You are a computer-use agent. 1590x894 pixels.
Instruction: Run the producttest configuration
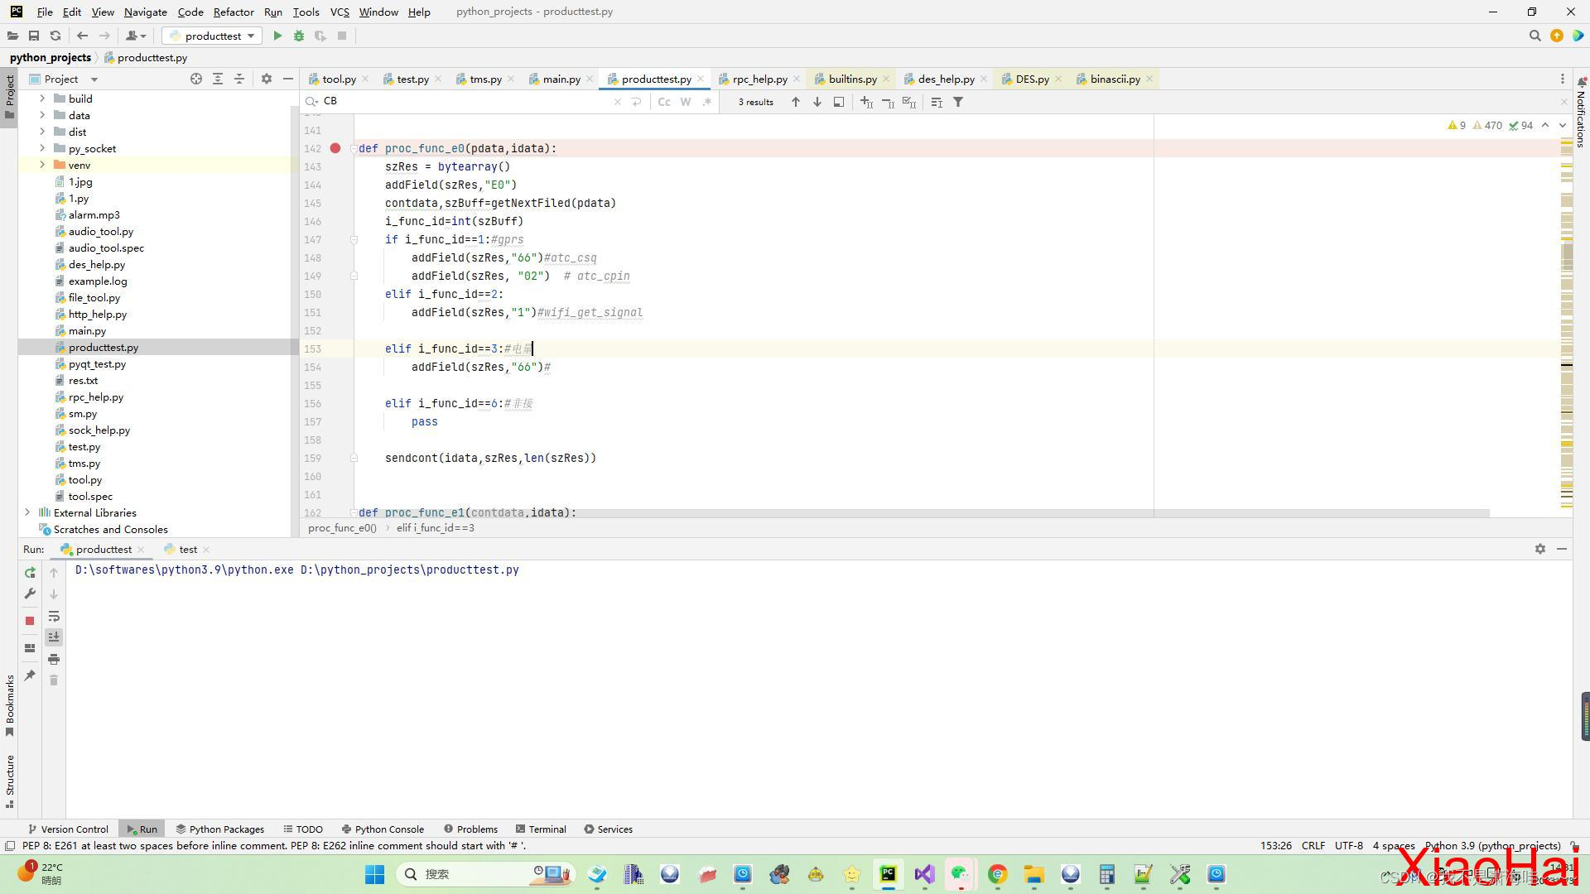point(277,36)
